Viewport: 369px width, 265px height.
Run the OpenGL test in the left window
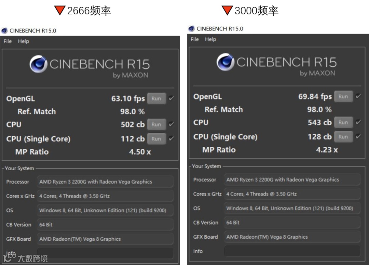click(156, 98)
